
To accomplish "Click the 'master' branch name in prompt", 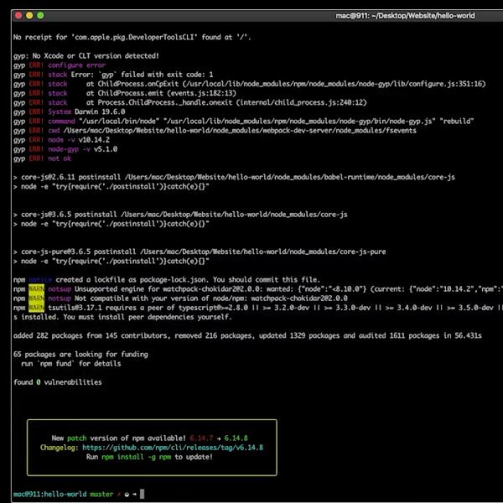I will (x=102, y=494).
